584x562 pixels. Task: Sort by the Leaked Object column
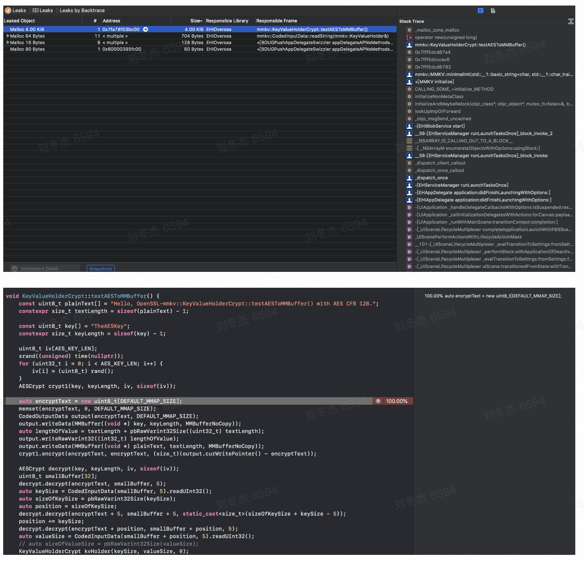[19, 21]
